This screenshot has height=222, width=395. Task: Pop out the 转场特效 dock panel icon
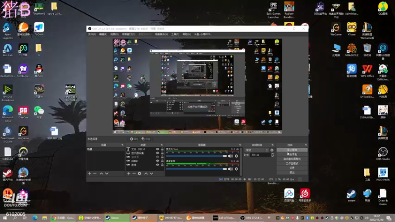(273, 145)
